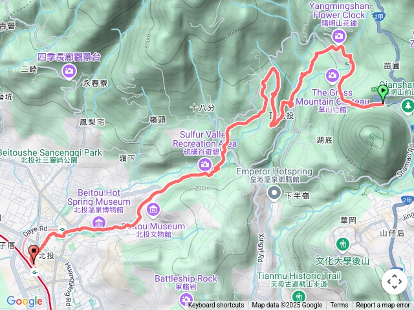Open the Terms link
This screenshot has height=310, width=414.
point(339,305)
